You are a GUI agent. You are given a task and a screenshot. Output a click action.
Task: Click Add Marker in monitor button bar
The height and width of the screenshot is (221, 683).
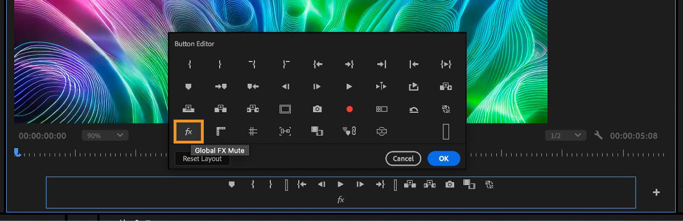(x=232, y=184)
